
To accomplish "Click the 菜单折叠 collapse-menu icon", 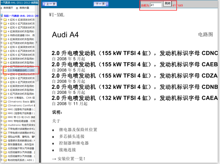I will [x=17, y=8].
